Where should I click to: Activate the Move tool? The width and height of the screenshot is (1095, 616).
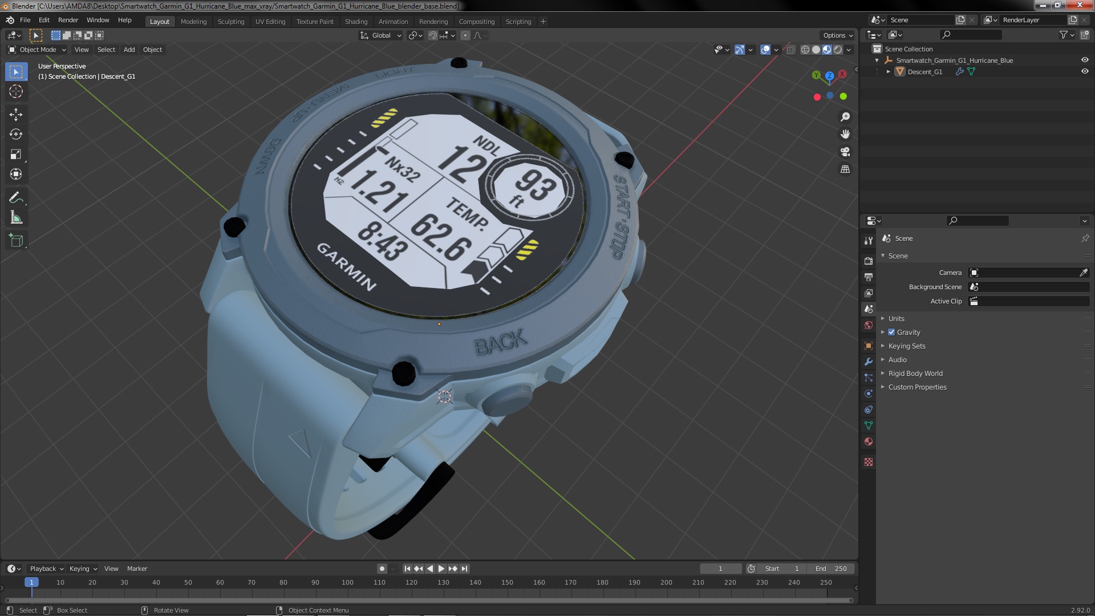pyautogui.click(x=16, y=115)
